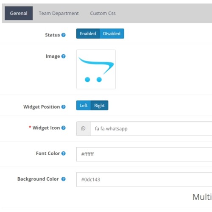Set Status to Disabled
This screenshot has width=212, height=212.
tap(112, 33)
